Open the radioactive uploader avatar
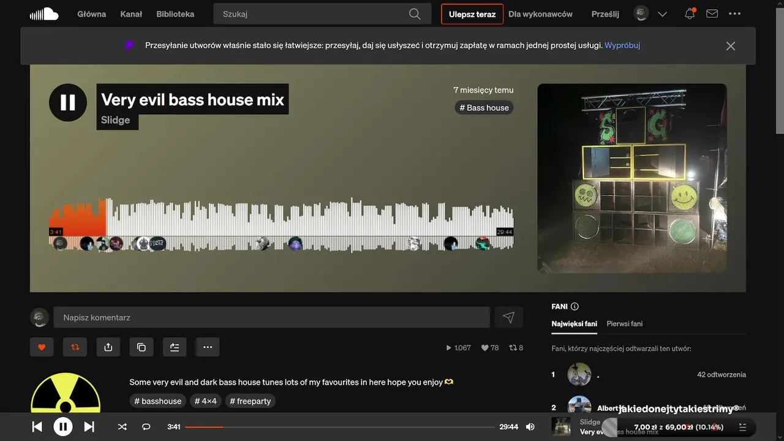The height and width of the screenshot is (441, 784). [66, 393]
